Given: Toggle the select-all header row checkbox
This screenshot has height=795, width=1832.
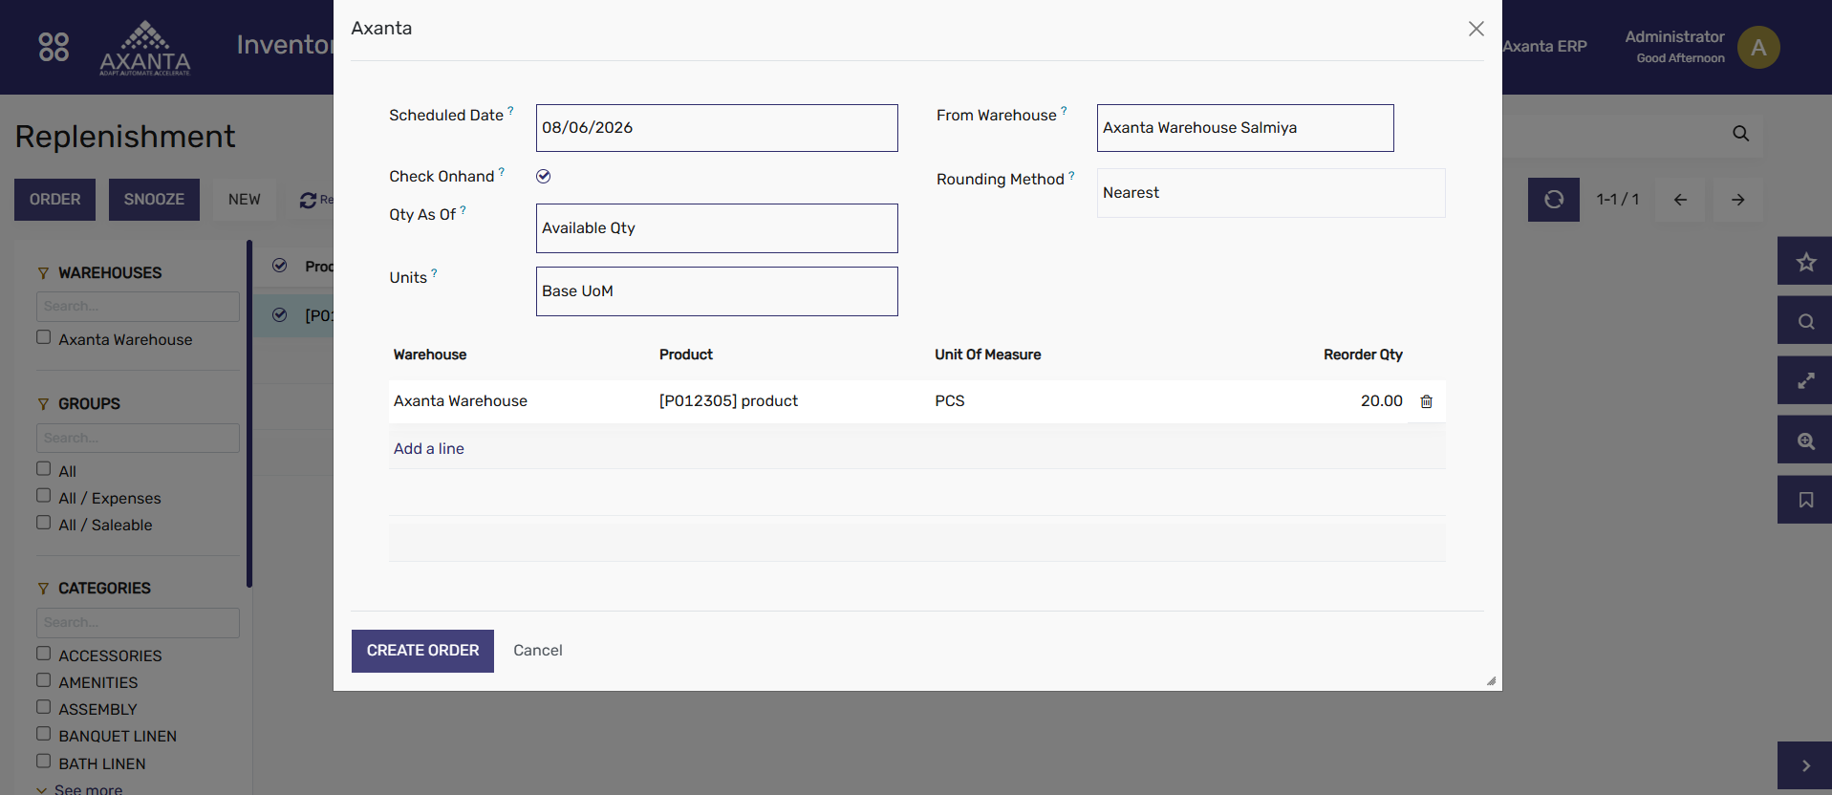Looking at the screenshot, I should 280,266.
